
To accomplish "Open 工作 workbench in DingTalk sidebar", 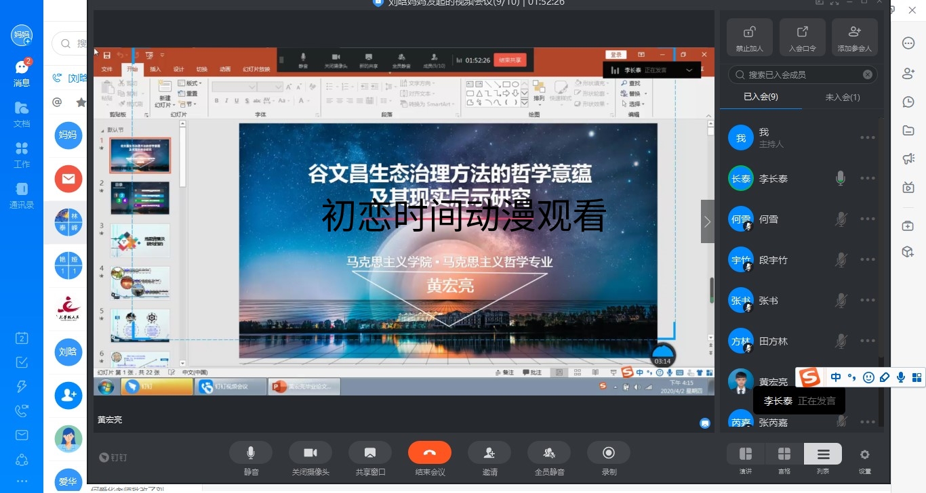I will pyautogui.click(x=22, y=154).
